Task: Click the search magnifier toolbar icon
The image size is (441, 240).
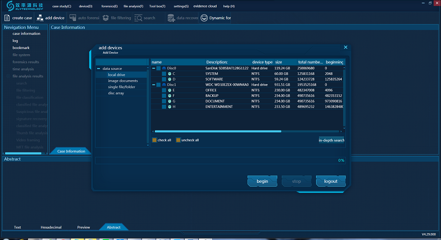Action: [138, 18]
